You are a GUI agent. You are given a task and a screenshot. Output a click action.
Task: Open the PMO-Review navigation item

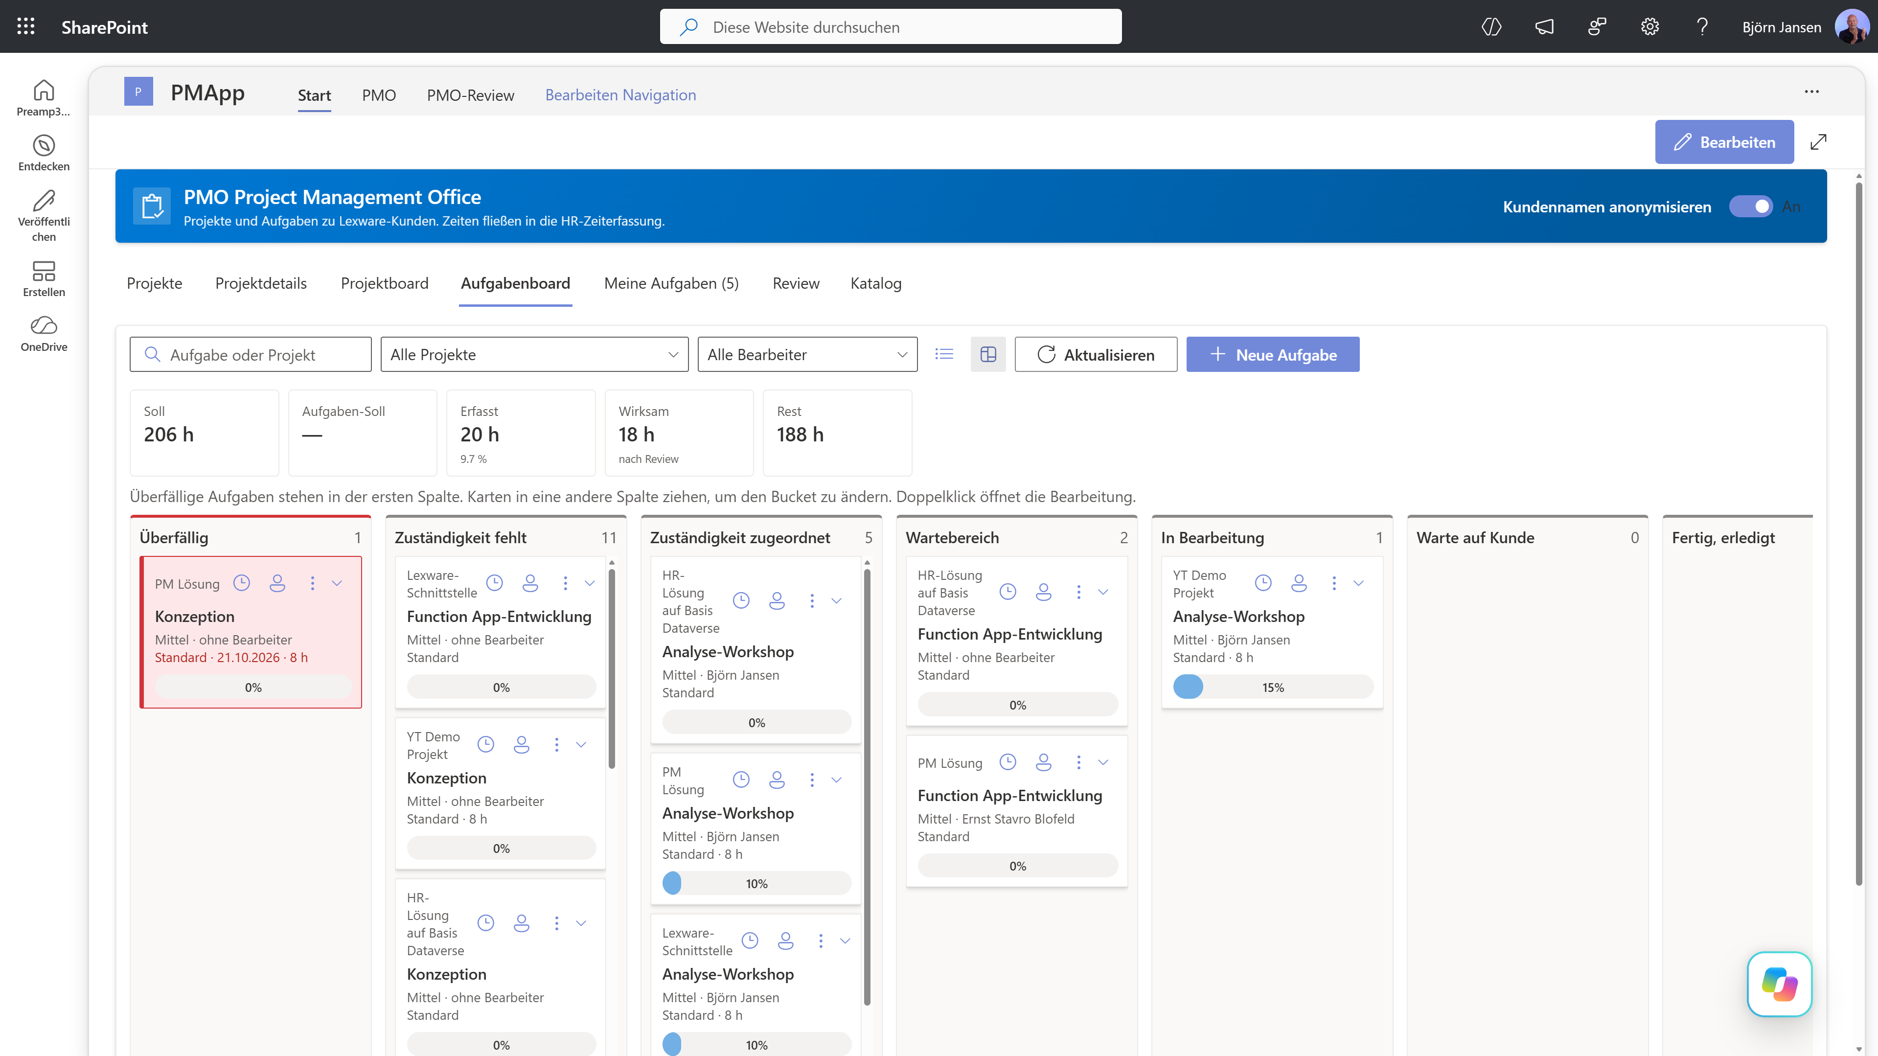[x=470, y=95]
